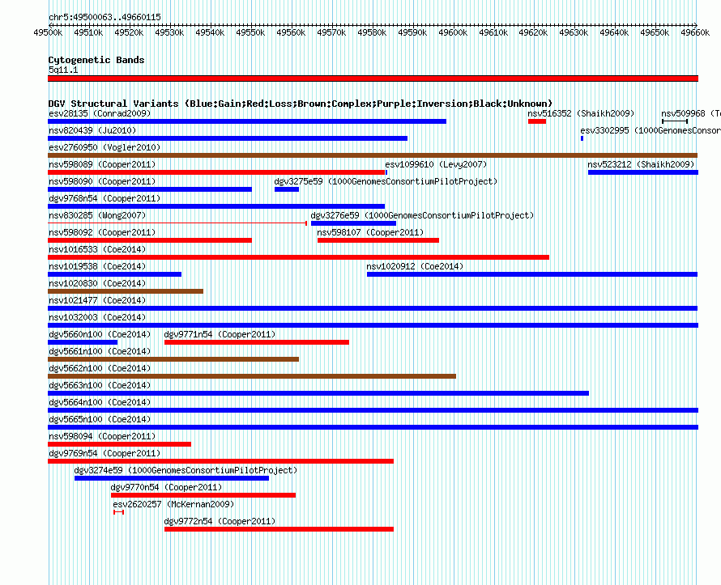Select the dgv5663n100 (Coe2014) label
Viewport: 721px width, 585px height.
click(x=100, y=385)
